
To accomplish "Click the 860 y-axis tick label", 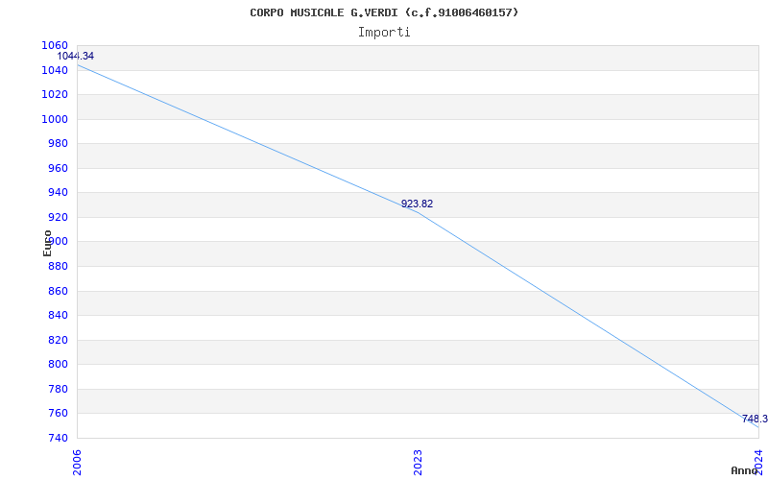I will coord(58,291).
